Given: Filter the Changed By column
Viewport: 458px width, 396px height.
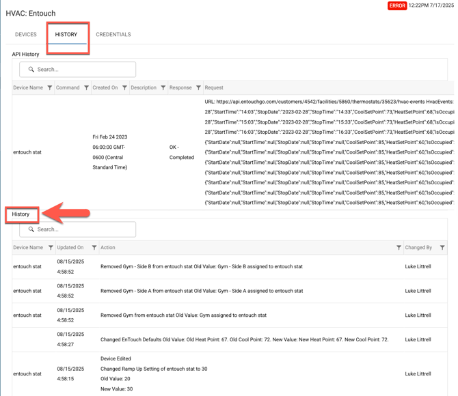Looking at the screenshot, I should 442,248.
